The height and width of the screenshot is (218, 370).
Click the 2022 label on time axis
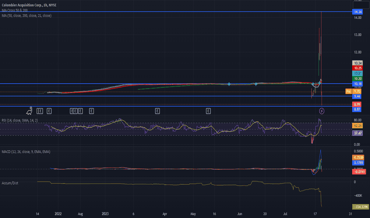58,214
